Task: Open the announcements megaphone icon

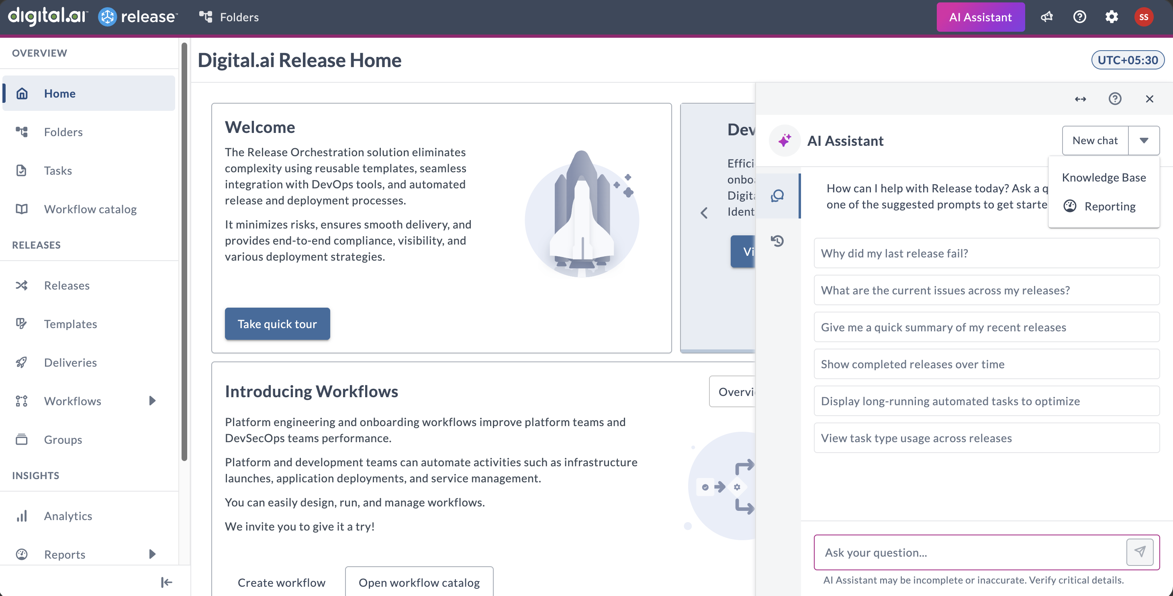Action: [x=1046, y=17]
